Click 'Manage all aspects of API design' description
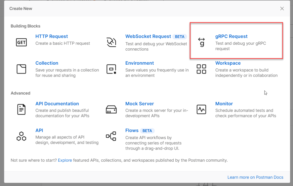This screenshot has height=186, width=293. [67, 140]
